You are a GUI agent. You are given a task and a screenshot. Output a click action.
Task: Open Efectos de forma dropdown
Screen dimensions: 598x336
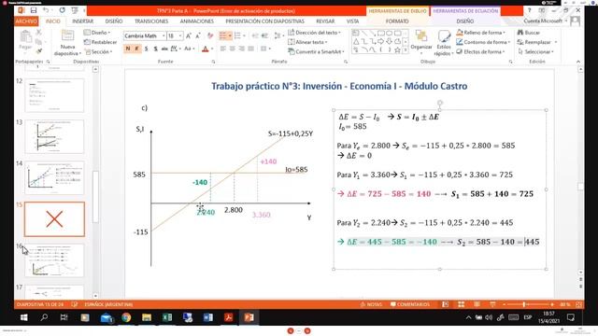click(x=480, y=51)
